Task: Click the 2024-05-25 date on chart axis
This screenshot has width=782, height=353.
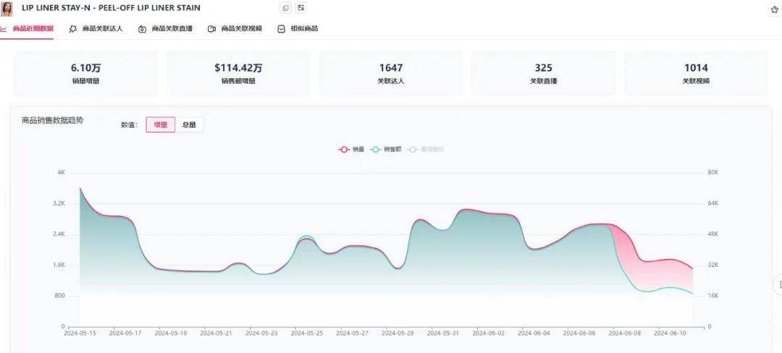Action: click(307, 333)
